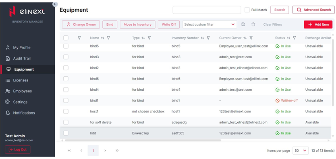Collapse the sidebar with the arrow icon
The height and width of the screenshot is (159, 336).
coord(55,4)
